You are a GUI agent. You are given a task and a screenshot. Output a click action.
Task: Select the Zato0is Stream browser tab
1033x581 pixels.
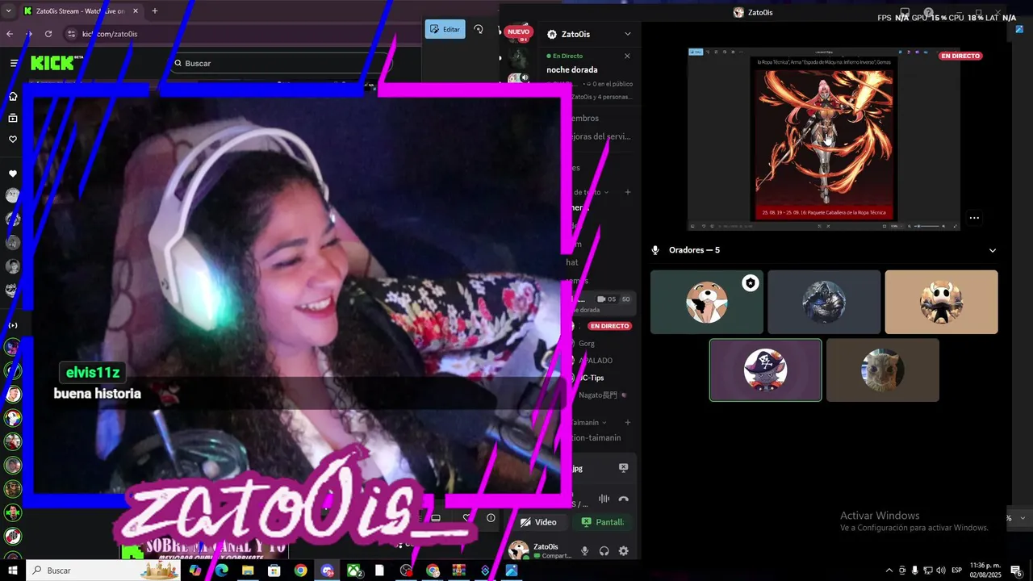(81, 10)
